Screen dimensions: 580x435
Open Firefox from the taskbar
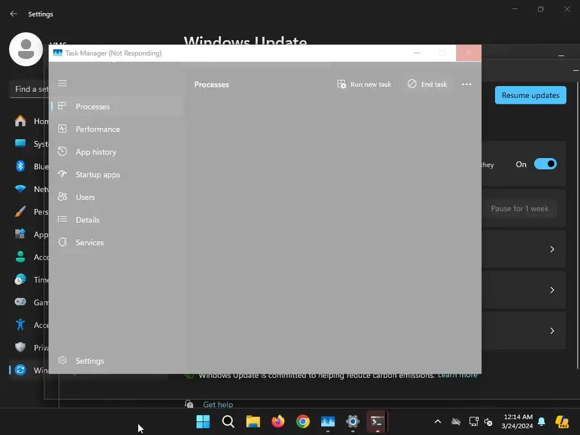coord(278,421)
